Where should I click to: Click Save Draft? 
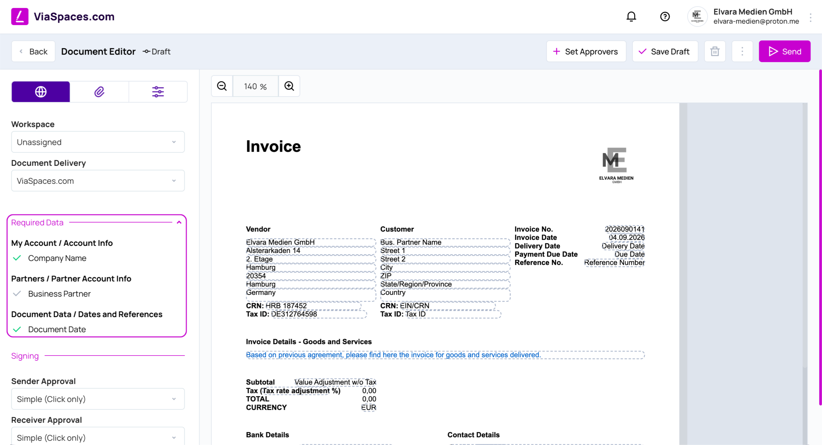[665, 51]
